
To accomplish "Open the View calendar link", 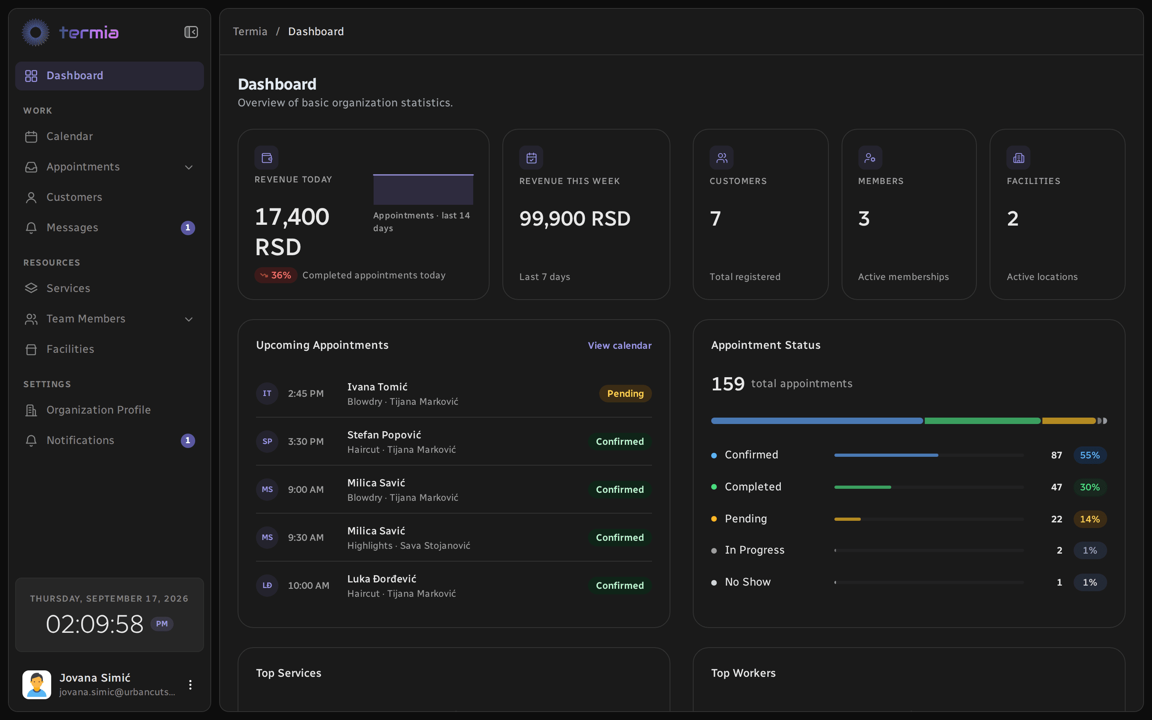I will click(x=619, y=346).
